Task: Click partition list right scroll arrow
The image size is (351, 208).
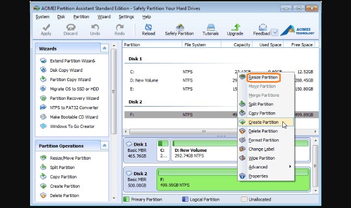Action: [316, 132]
